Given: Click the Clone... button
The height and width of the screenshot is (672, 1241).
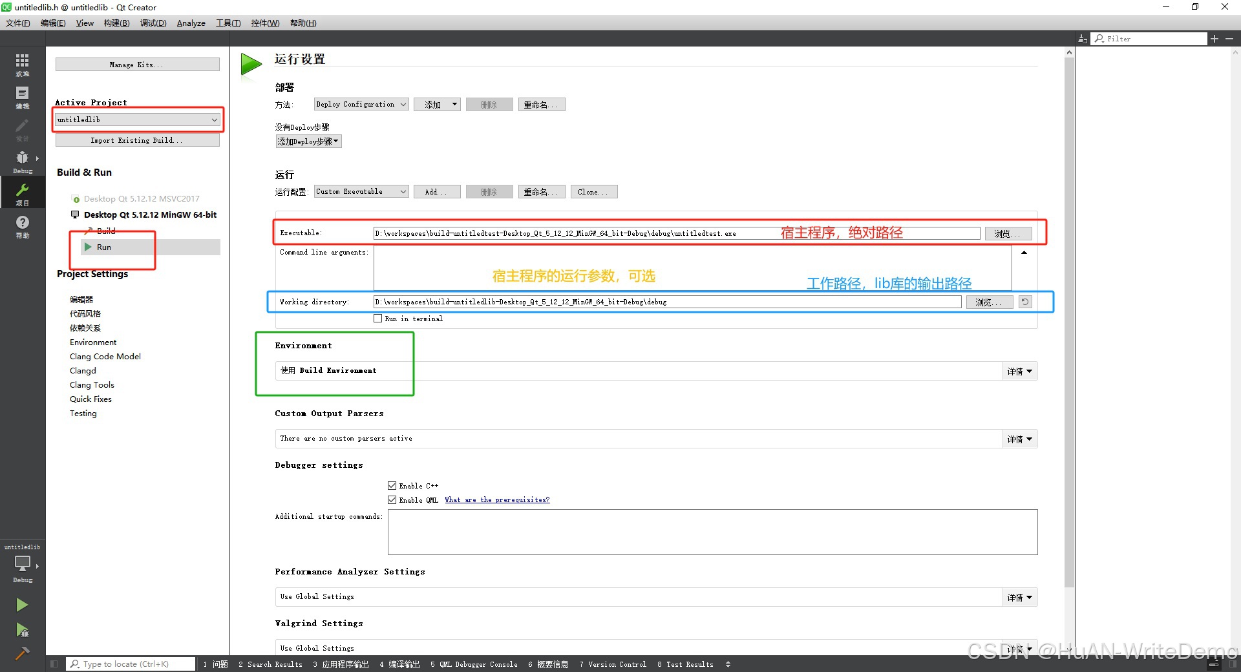Looking at the screenshot, I should [594, 191].
